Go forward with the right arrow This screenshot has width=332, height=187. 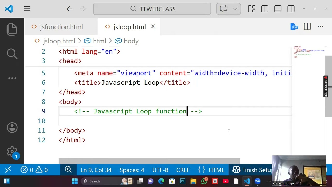(x=82, y=9)
